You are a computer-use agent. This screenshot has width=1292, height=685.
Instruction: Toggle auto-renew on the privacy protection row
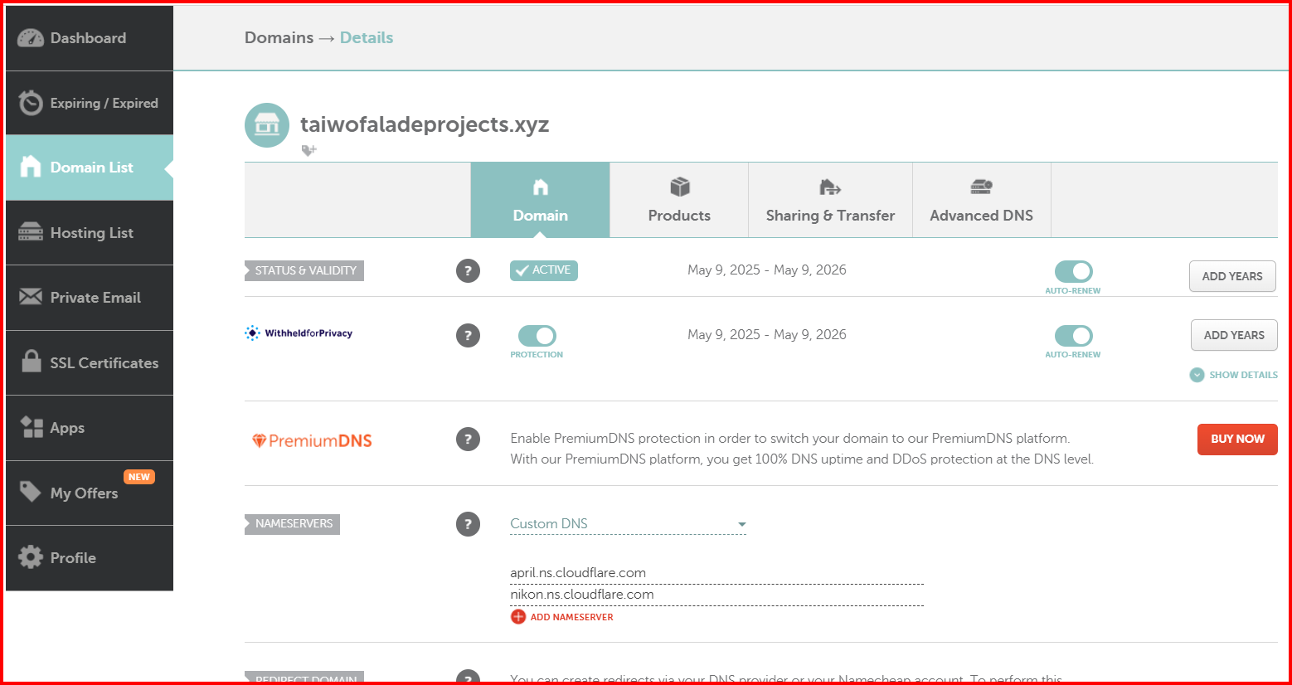(1073, 336)
